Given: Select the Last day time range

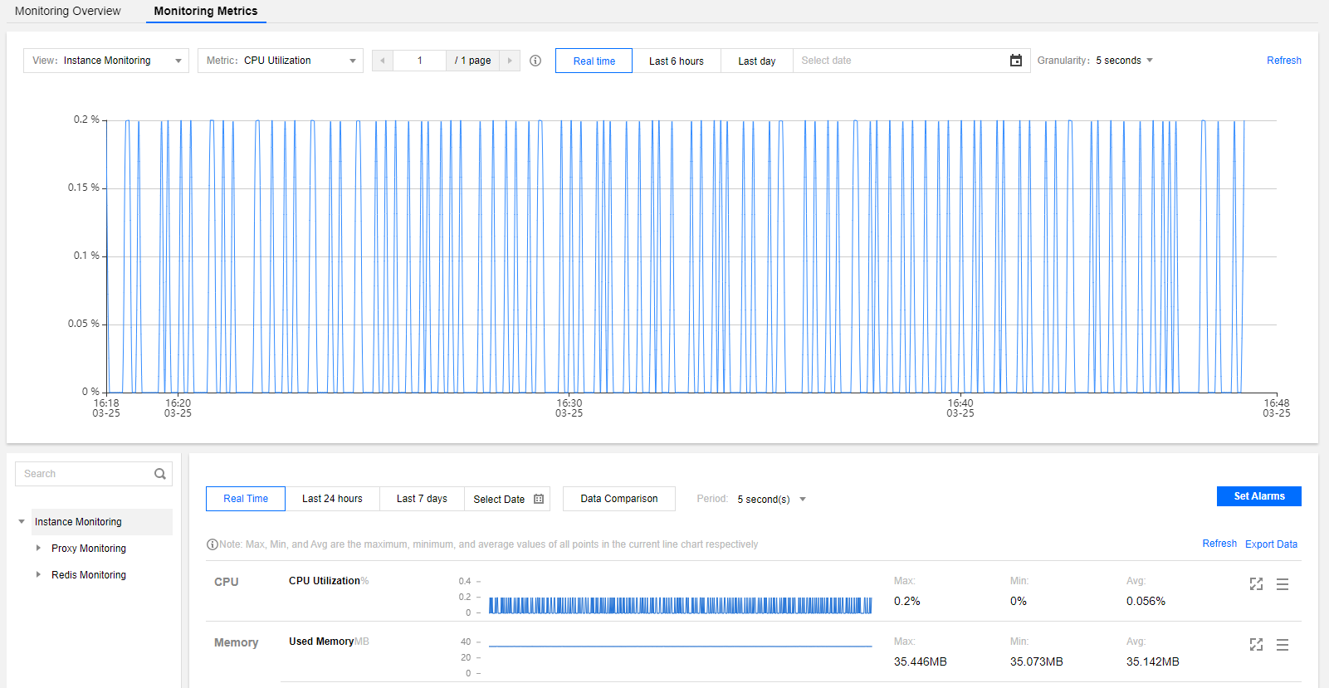Looking at the screenshot, I should tap(756, 61).
